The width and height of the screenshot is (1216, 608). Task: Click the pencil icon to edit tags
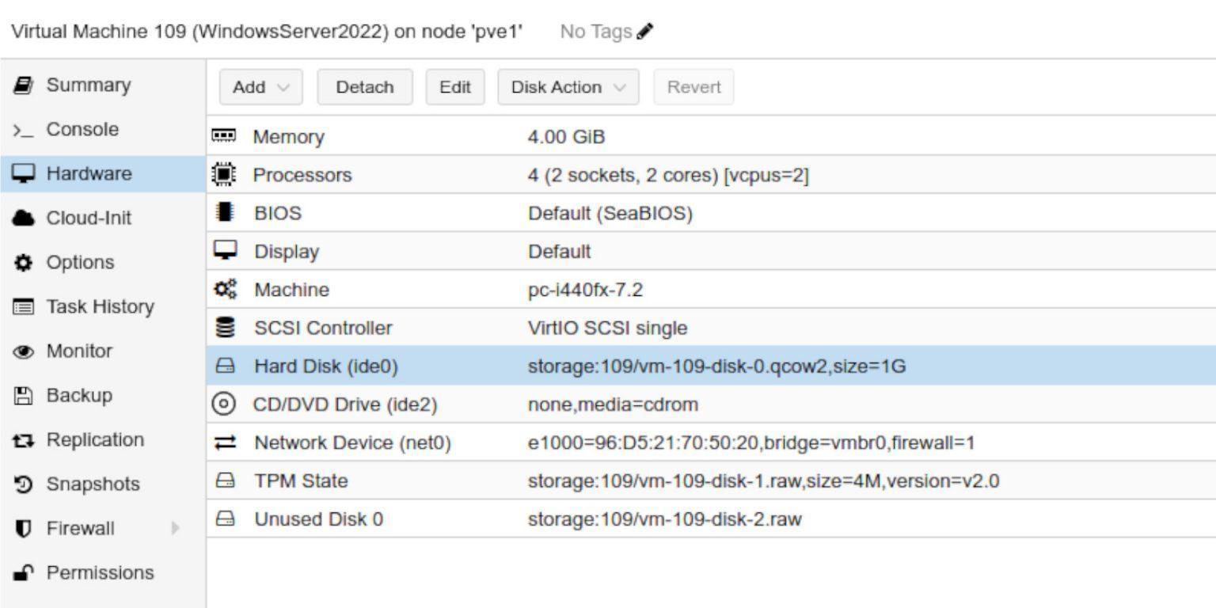(646, 32)
